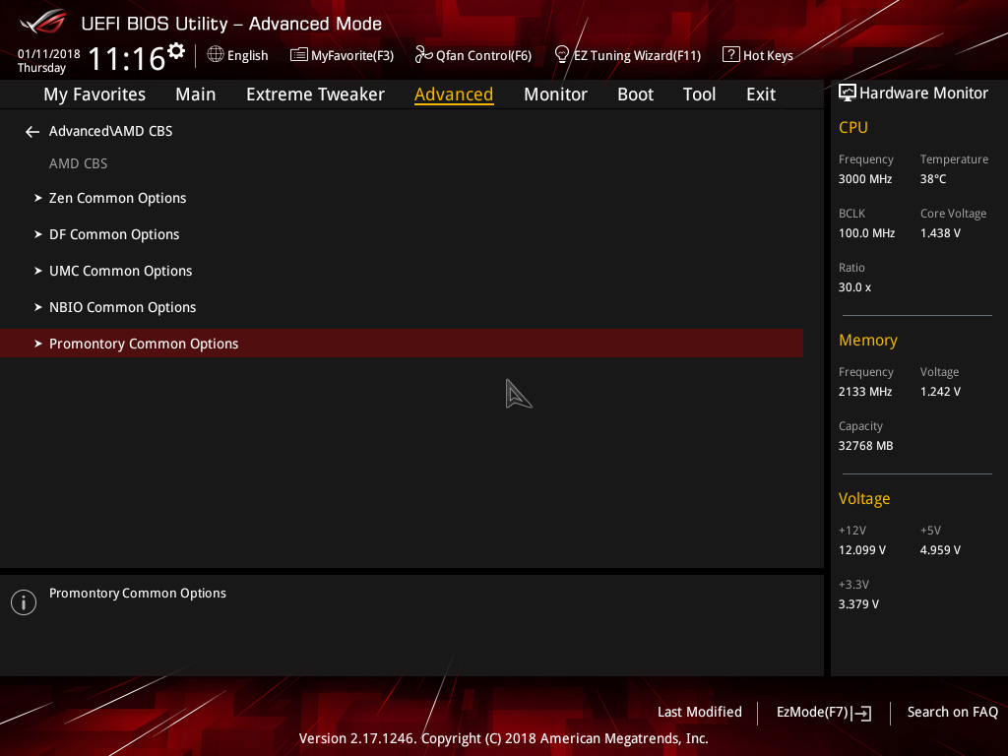Click the Advanced\AMD CBS breadcrumb text
Viewport: 1008px width, 756px height.
tap(110, 131)
